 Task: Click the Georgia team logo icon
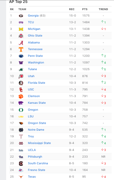[21, 16]
